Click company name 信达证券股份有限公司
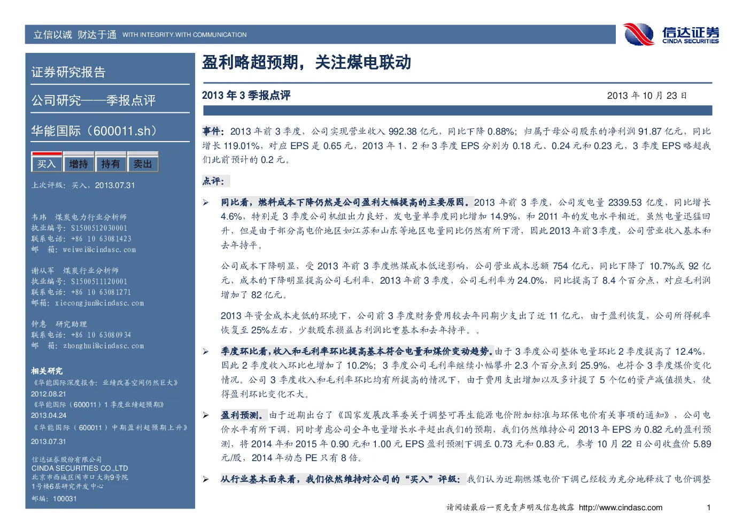Viewport: 750px width, 530px height. [66, 459]
